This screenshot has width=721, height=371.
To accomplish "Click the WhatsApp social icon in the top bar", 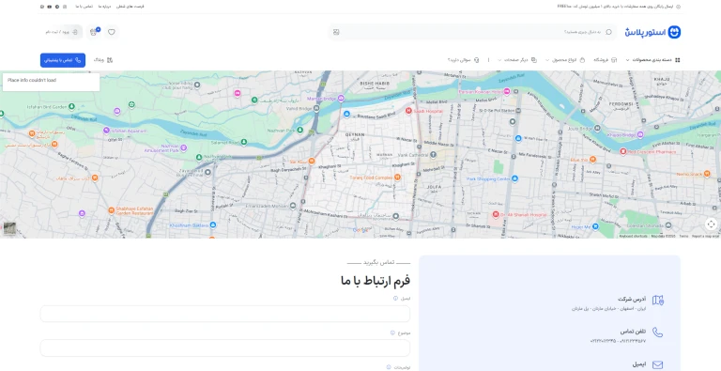I will tap(42, 7).
